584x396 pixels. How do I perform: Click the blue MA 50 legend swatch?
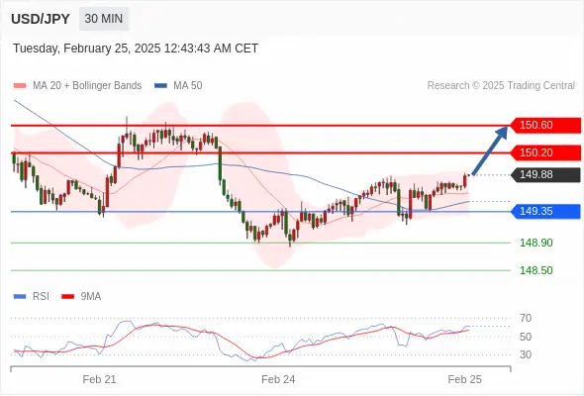tap(160, 86)
